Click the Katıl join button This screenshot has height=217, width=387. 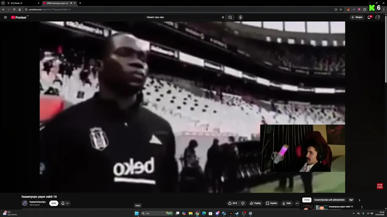click(x=54, y=203)
